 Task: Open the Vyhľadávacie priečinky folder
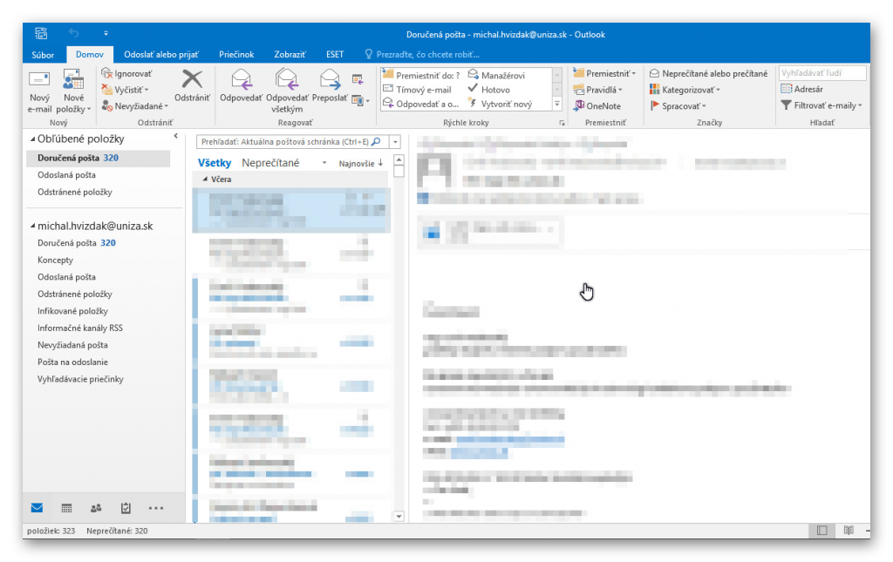(x=80, y=379)
